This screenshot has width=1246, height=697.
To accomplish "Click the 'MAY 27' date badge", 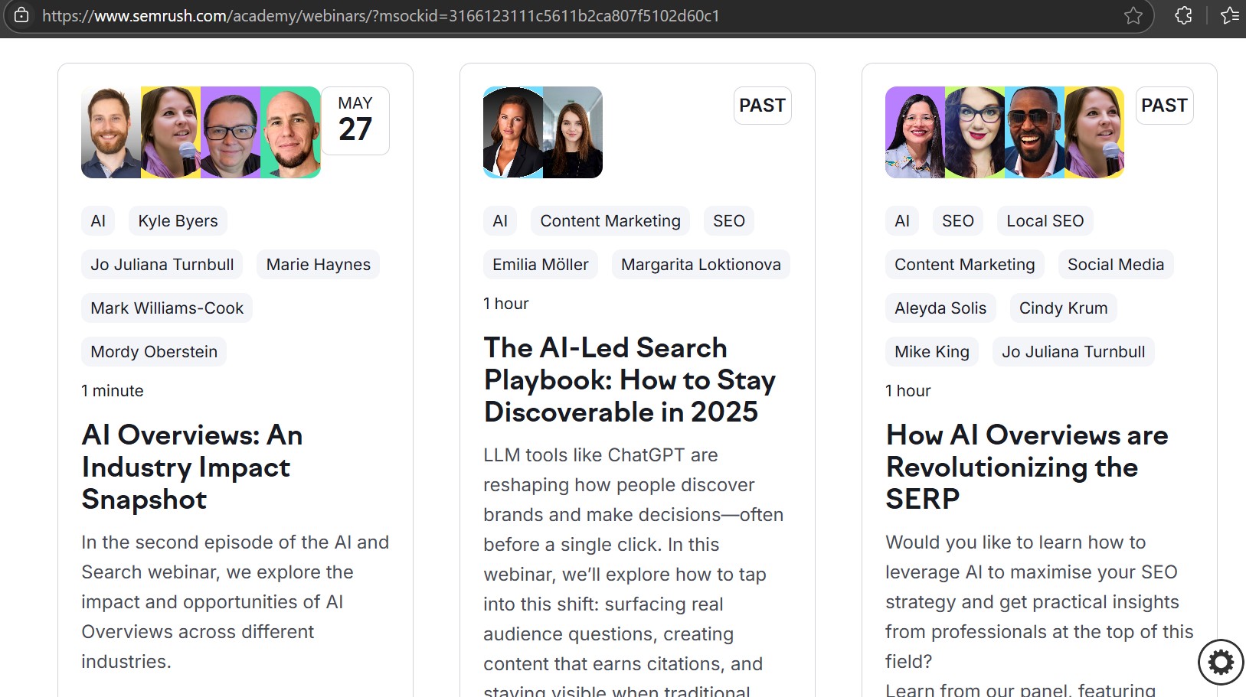I will tap(355, 119).
